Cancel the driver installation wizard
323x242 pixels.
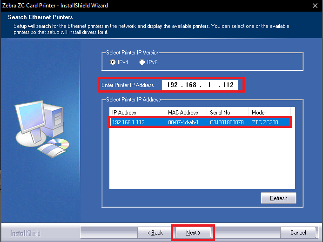298,232
